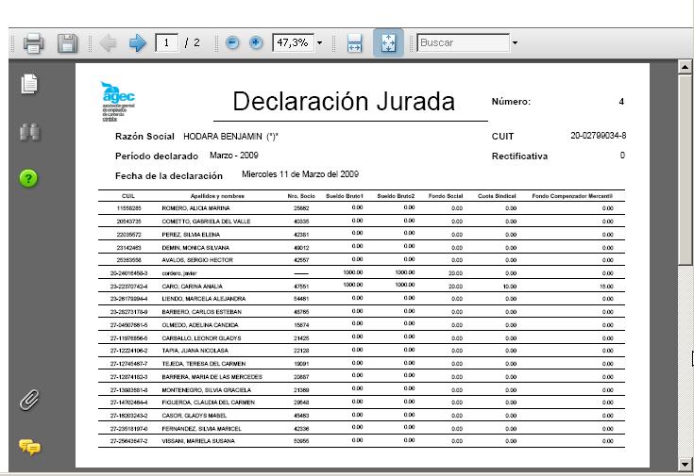Select the row CARO, CARINA ANALIA
694x476 pixels.
click(x=362, y=286)
